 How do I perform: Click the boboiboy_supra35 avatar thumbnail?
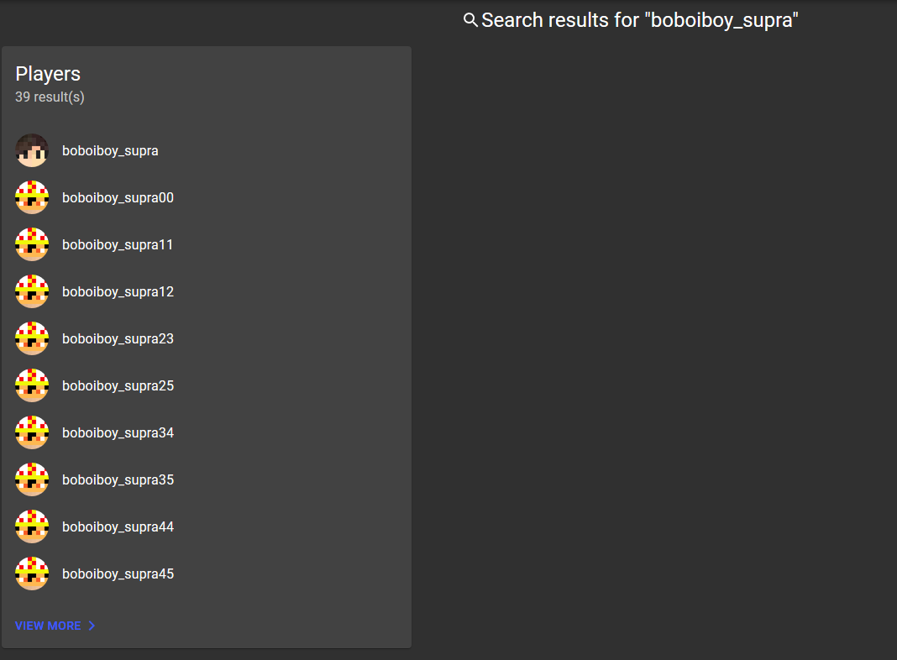32,479
